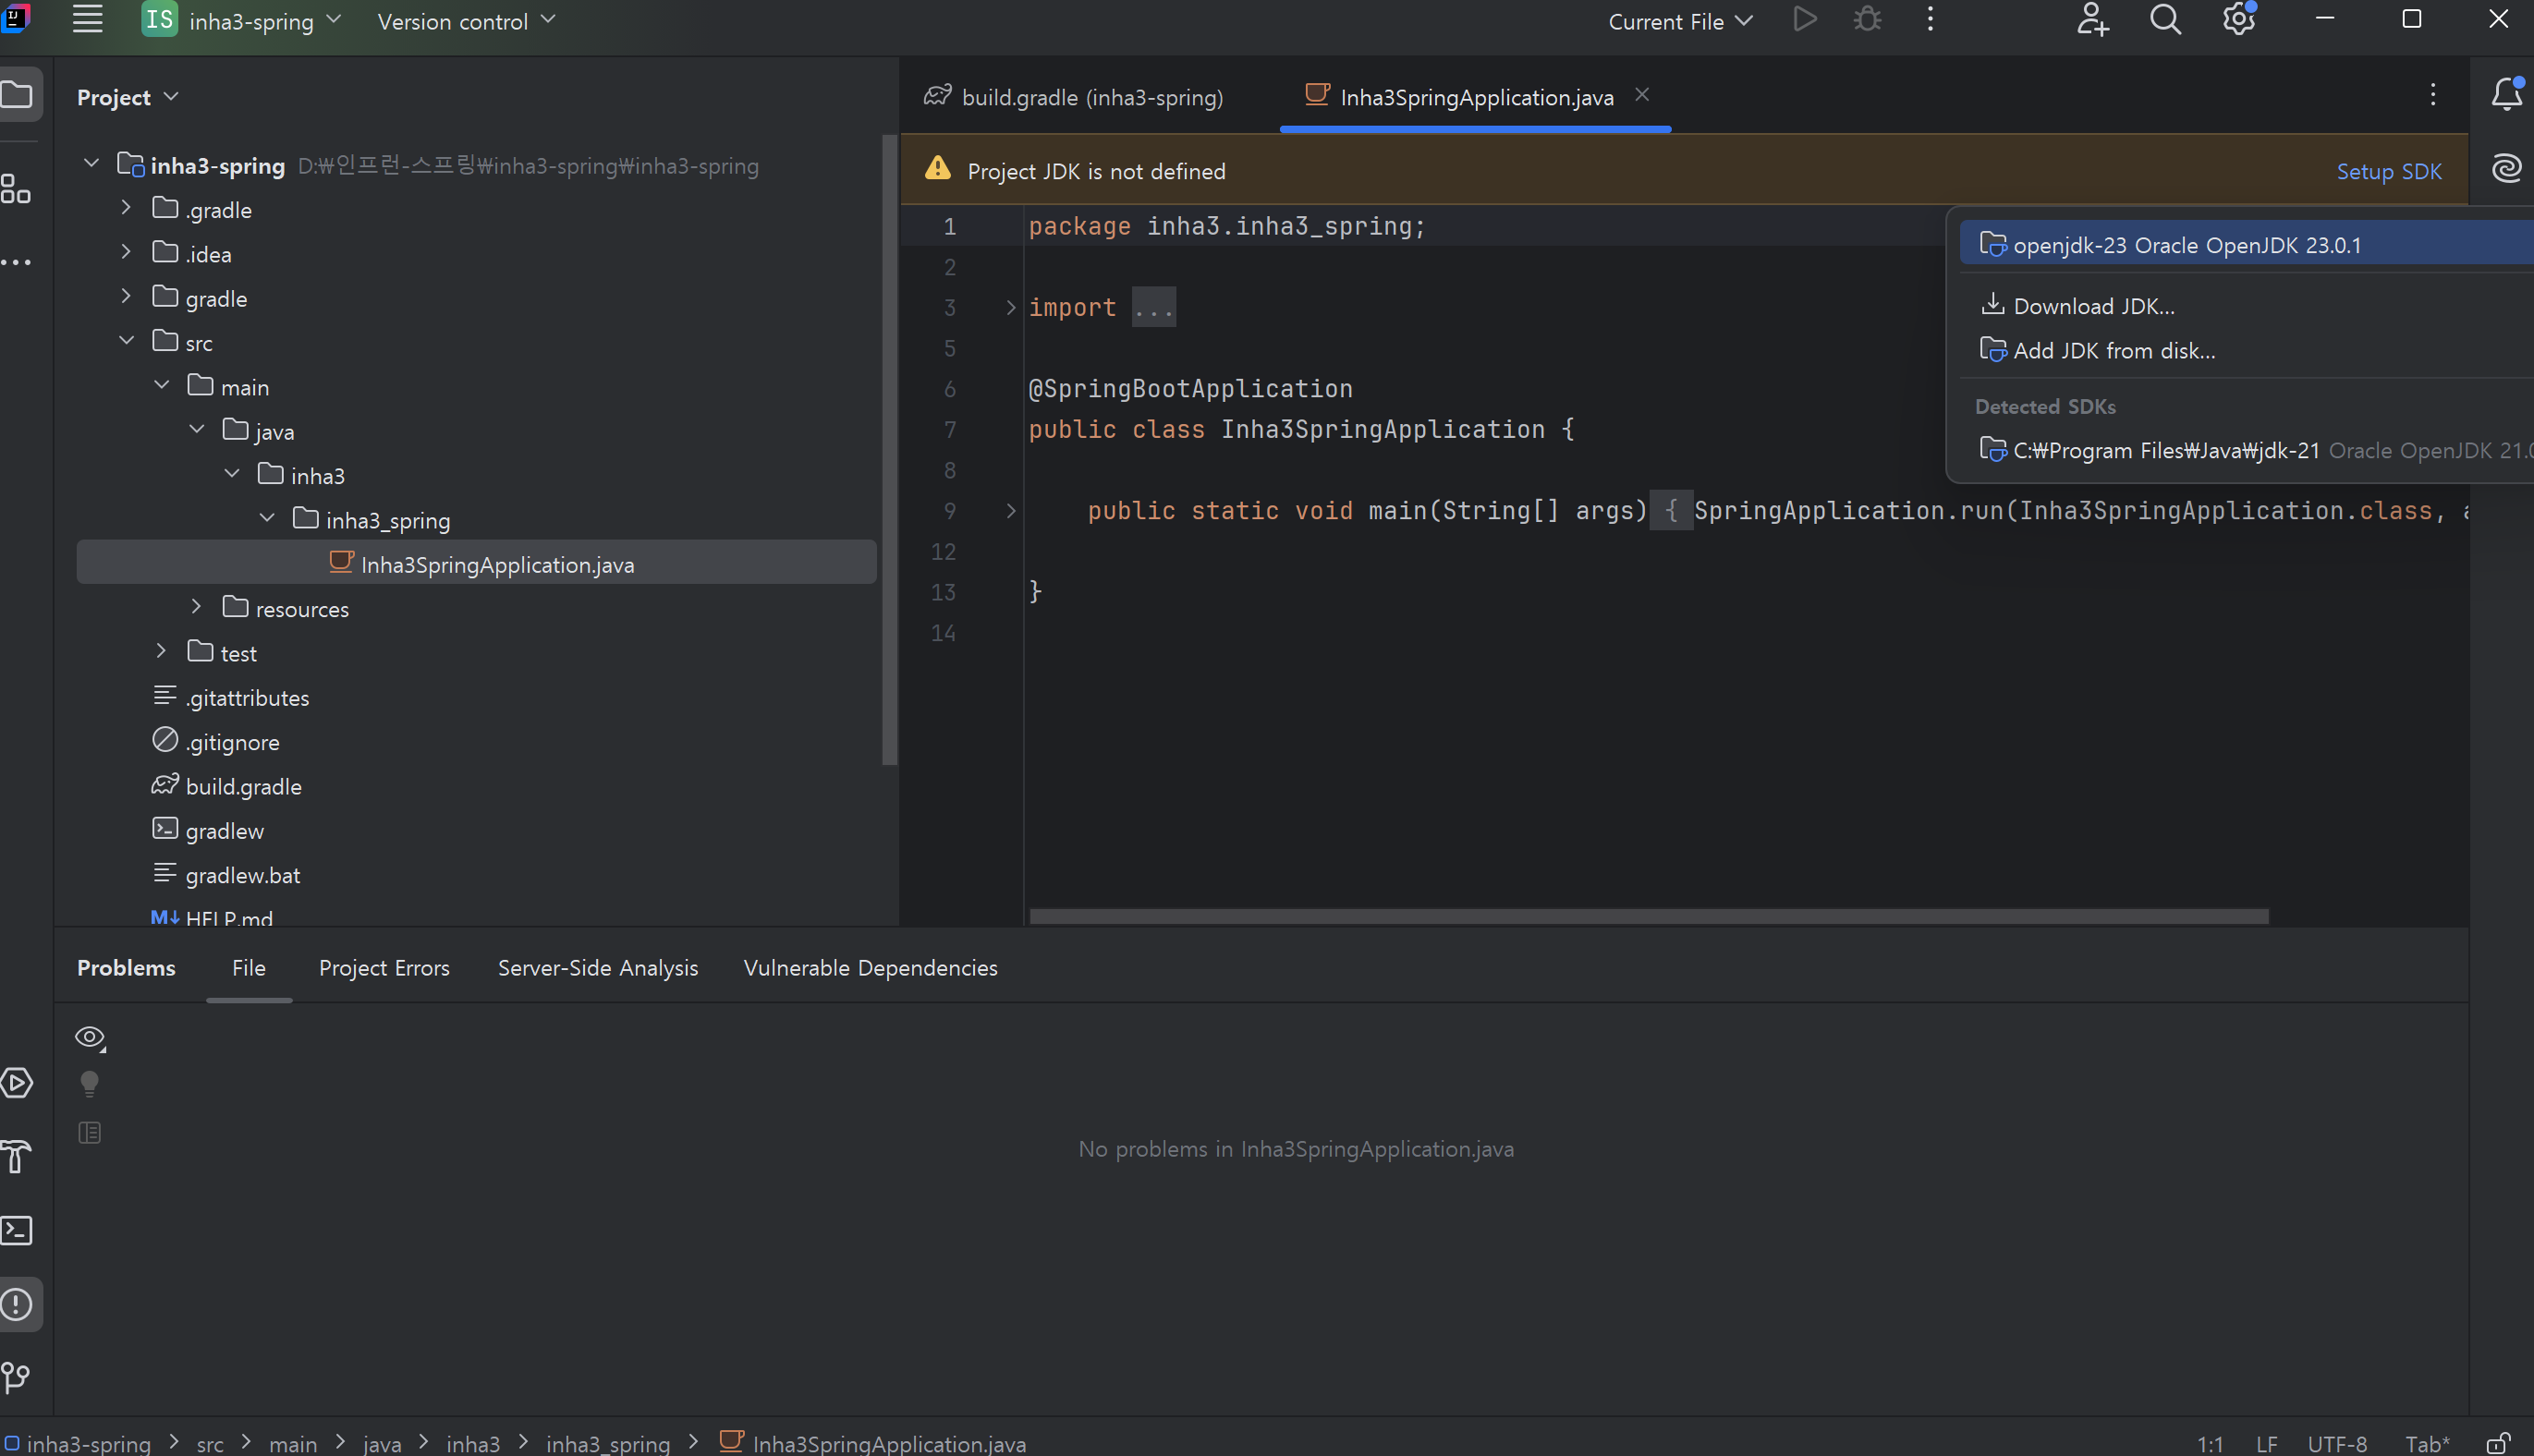Show quick fixes lightbulb icon
This screenshot has width=2534, height=1456.
click(x=89, y=1084)
